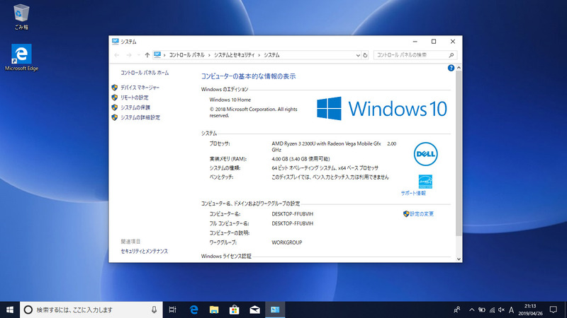Open デバイス マネージャー link
567x318 pixels.
pyautogui.click(x=140, y=88)
